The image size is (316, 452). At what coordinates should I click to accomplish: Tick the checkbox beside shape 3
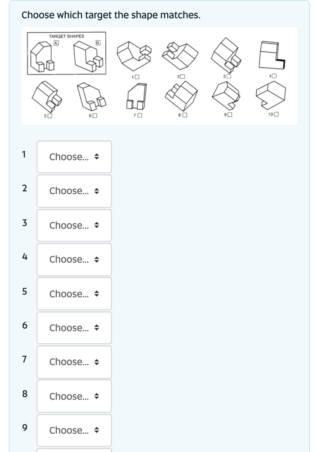[230, 76]
